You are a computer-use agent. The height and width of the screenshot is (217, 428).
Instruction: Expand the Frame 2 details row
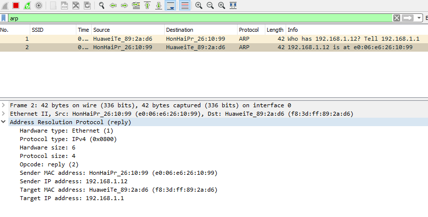coord(4,105)
